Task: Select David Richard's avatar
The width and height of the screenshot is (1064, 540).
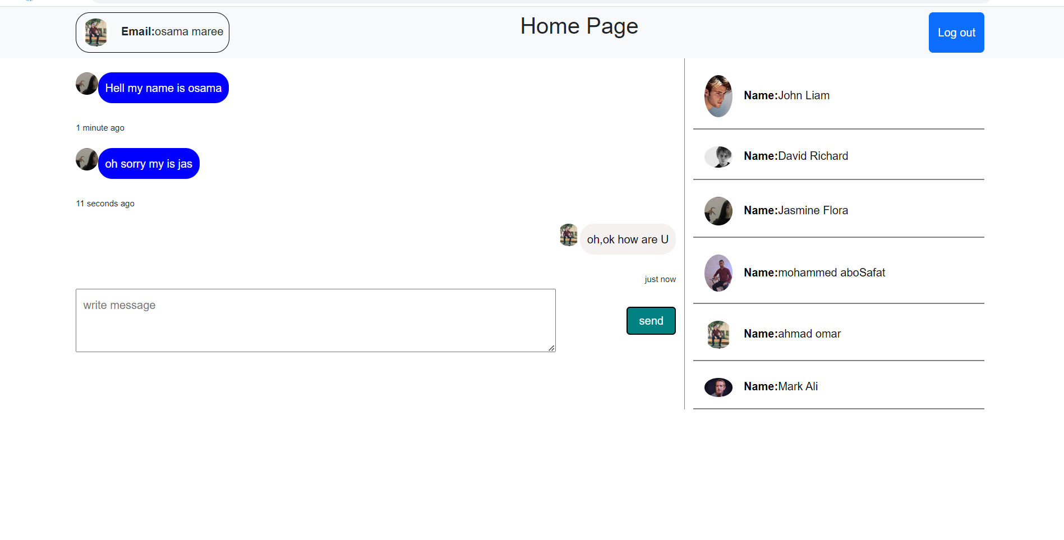Action: click(x=718, y=156)
